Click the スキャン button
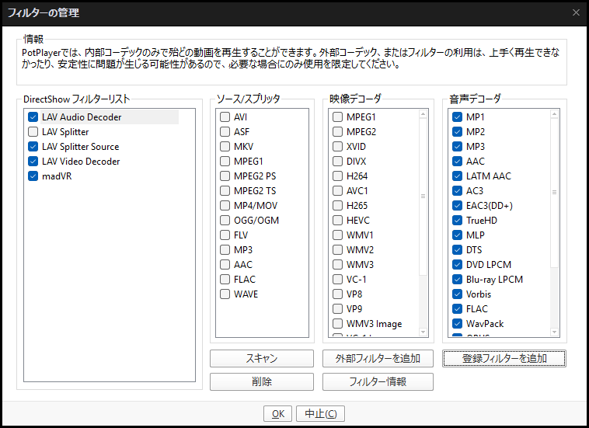The height and width of the screenshot is (428, 589). pyautogui.click(x=262, y=358)
